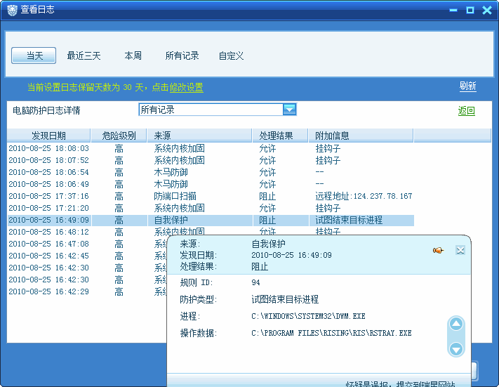This screenshot has width=499, height=387.
Task: Close the log detail popup
Action: pos(460,250)
